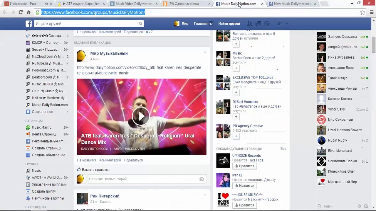Play the ATB Desperate Religion video
Viewport: 376px width, 211px height.
coord(141,116)
